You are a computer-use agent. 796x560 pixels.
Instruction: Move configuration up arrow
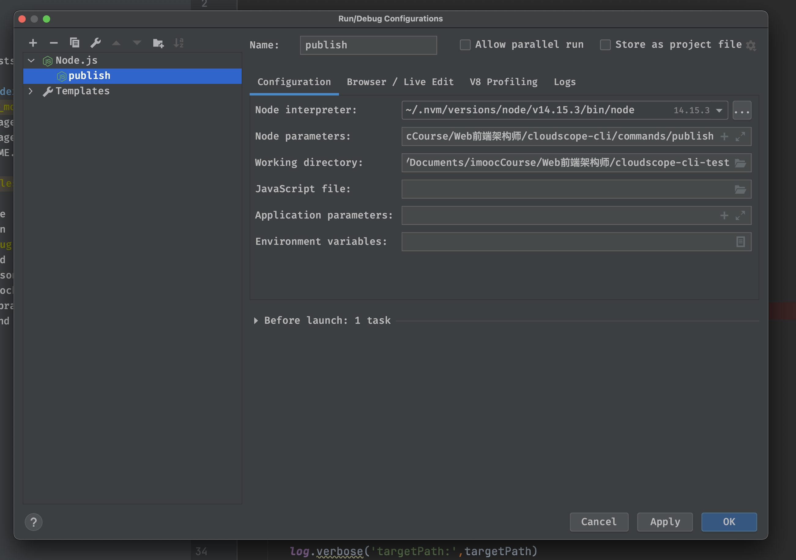[116, 43]
